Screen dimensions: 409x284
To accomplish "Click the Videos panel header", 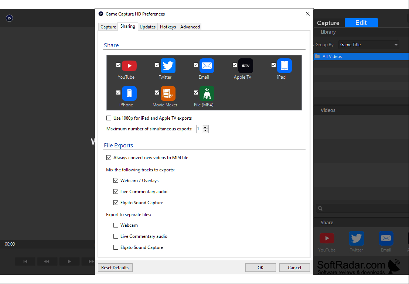I will click(x=361, y=110).
